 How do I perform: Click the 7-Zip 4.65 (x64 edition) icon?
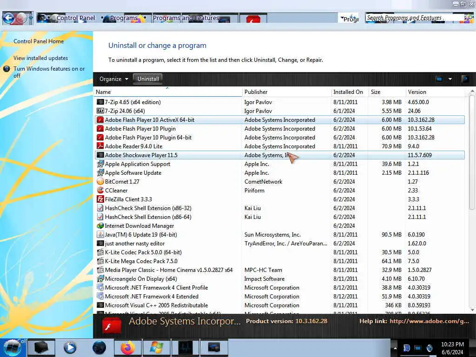pos(100,102)
